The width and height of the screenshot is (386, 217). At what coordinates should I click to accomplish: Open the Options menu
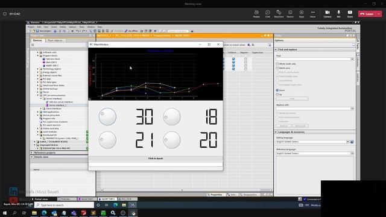pos(72,27)
